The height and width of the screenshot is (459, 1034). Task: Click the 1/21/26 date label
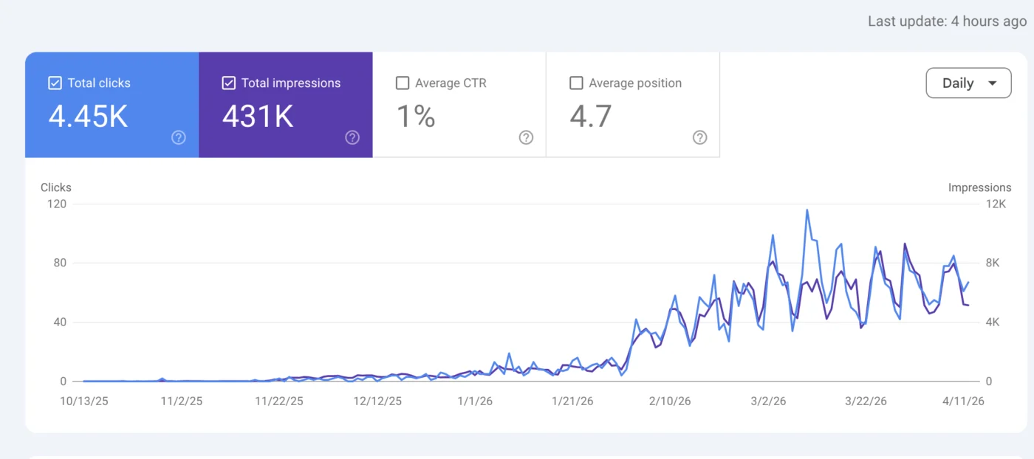[572, 401]
